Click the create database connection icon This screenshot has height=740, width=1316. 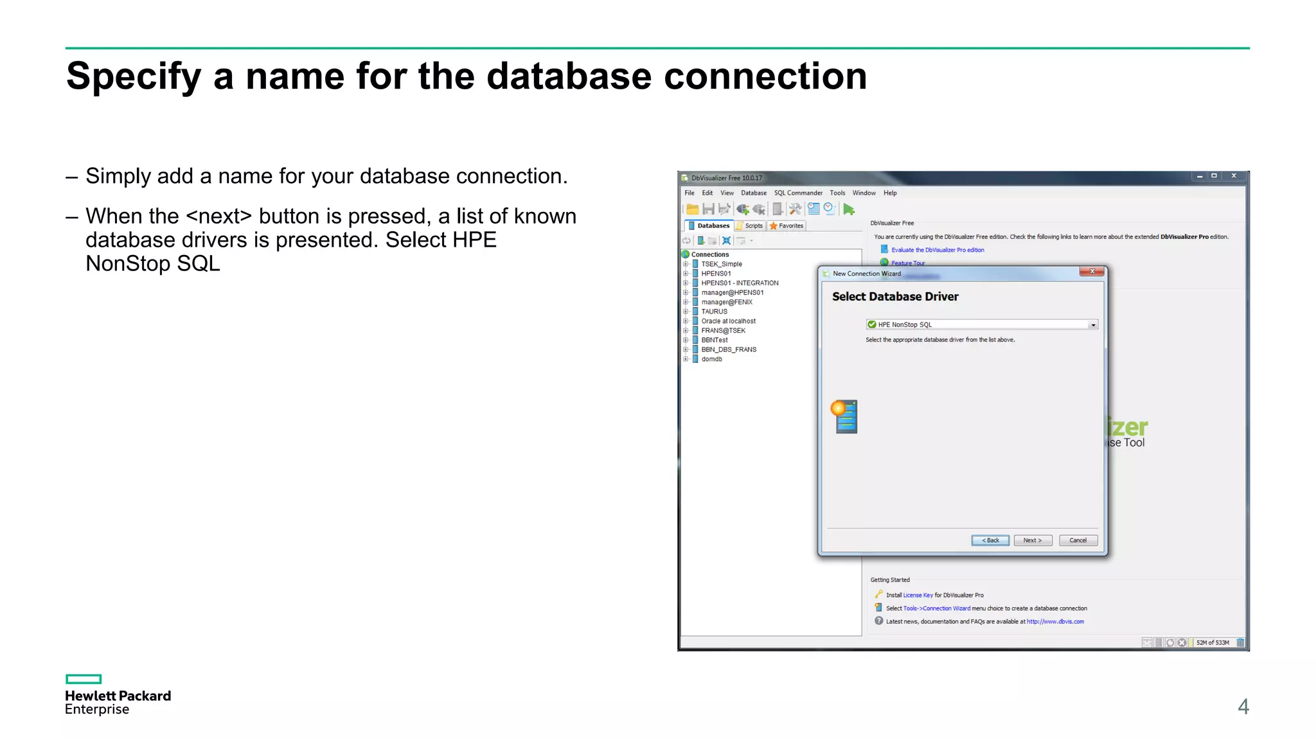pos(701,241)
